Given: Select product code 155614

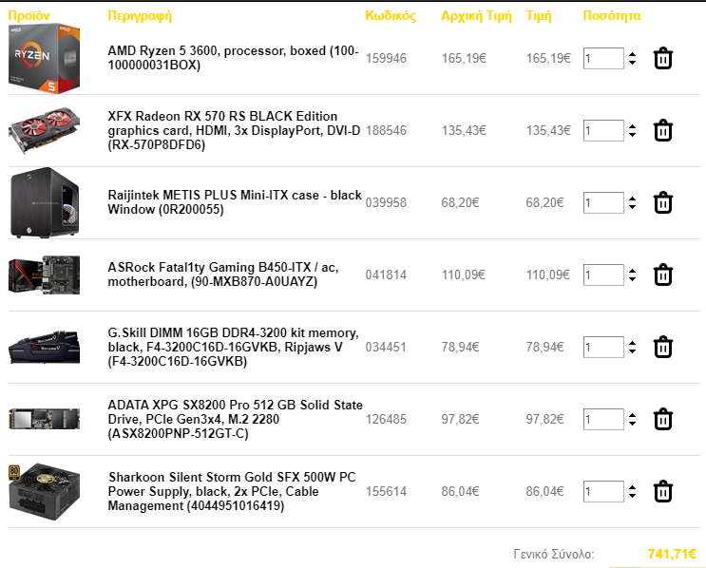Looking at the screenshot, I should [386, 491].
